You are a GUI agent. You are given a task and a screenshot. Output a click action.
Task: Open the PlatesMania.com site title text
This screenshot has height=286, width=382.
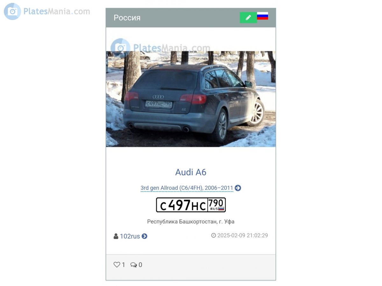[x=57, y=11]
